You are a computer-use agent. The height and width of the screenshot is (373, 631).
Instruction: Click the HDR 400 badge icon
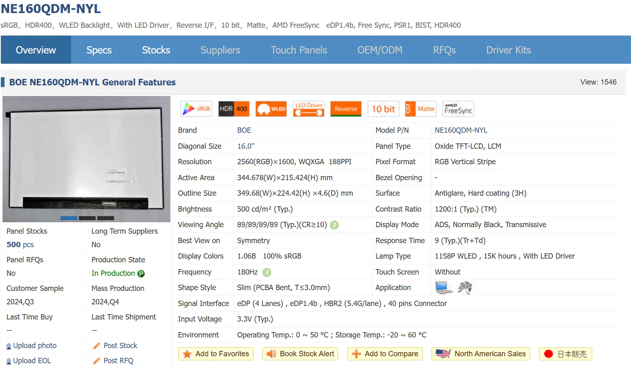233,109
